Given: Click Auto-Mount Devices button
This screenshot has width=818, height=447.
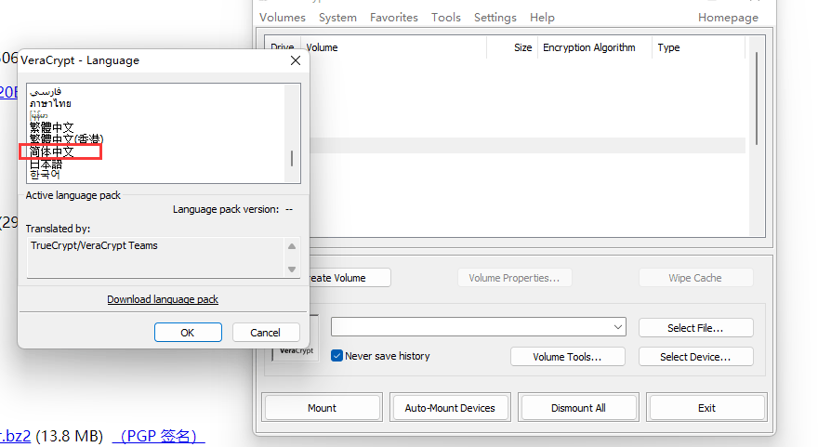Looking at the screenshot, I should (450, 408).
